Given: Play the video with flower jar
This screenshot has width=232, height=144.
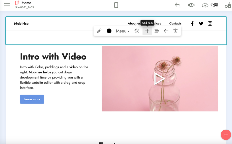Looking at the screenshot, I should point(159,79).
